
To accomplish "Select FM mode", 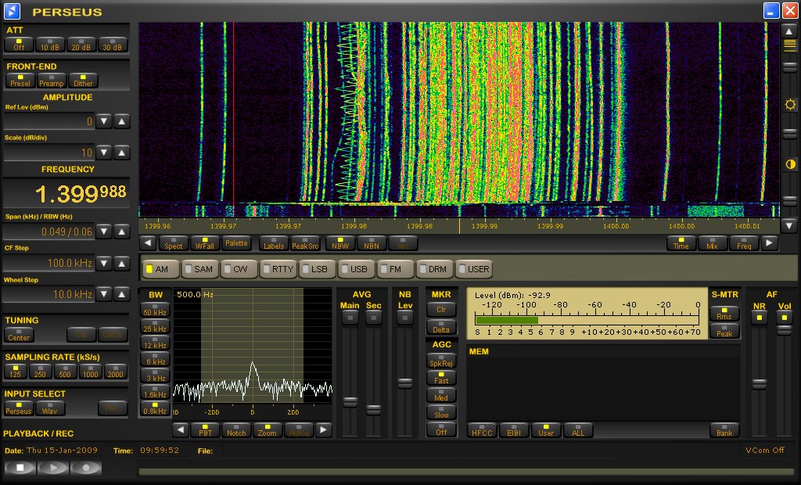I will (395, 269).
